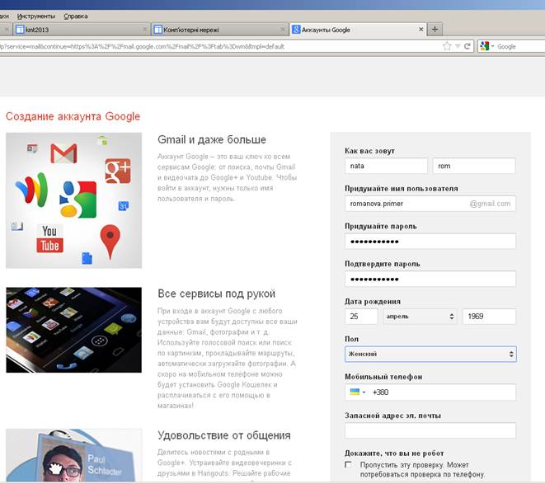Open the birth month dropdown showing апрель
The width and height of the screenshot is (545, 484).
[x=420, y=317]
